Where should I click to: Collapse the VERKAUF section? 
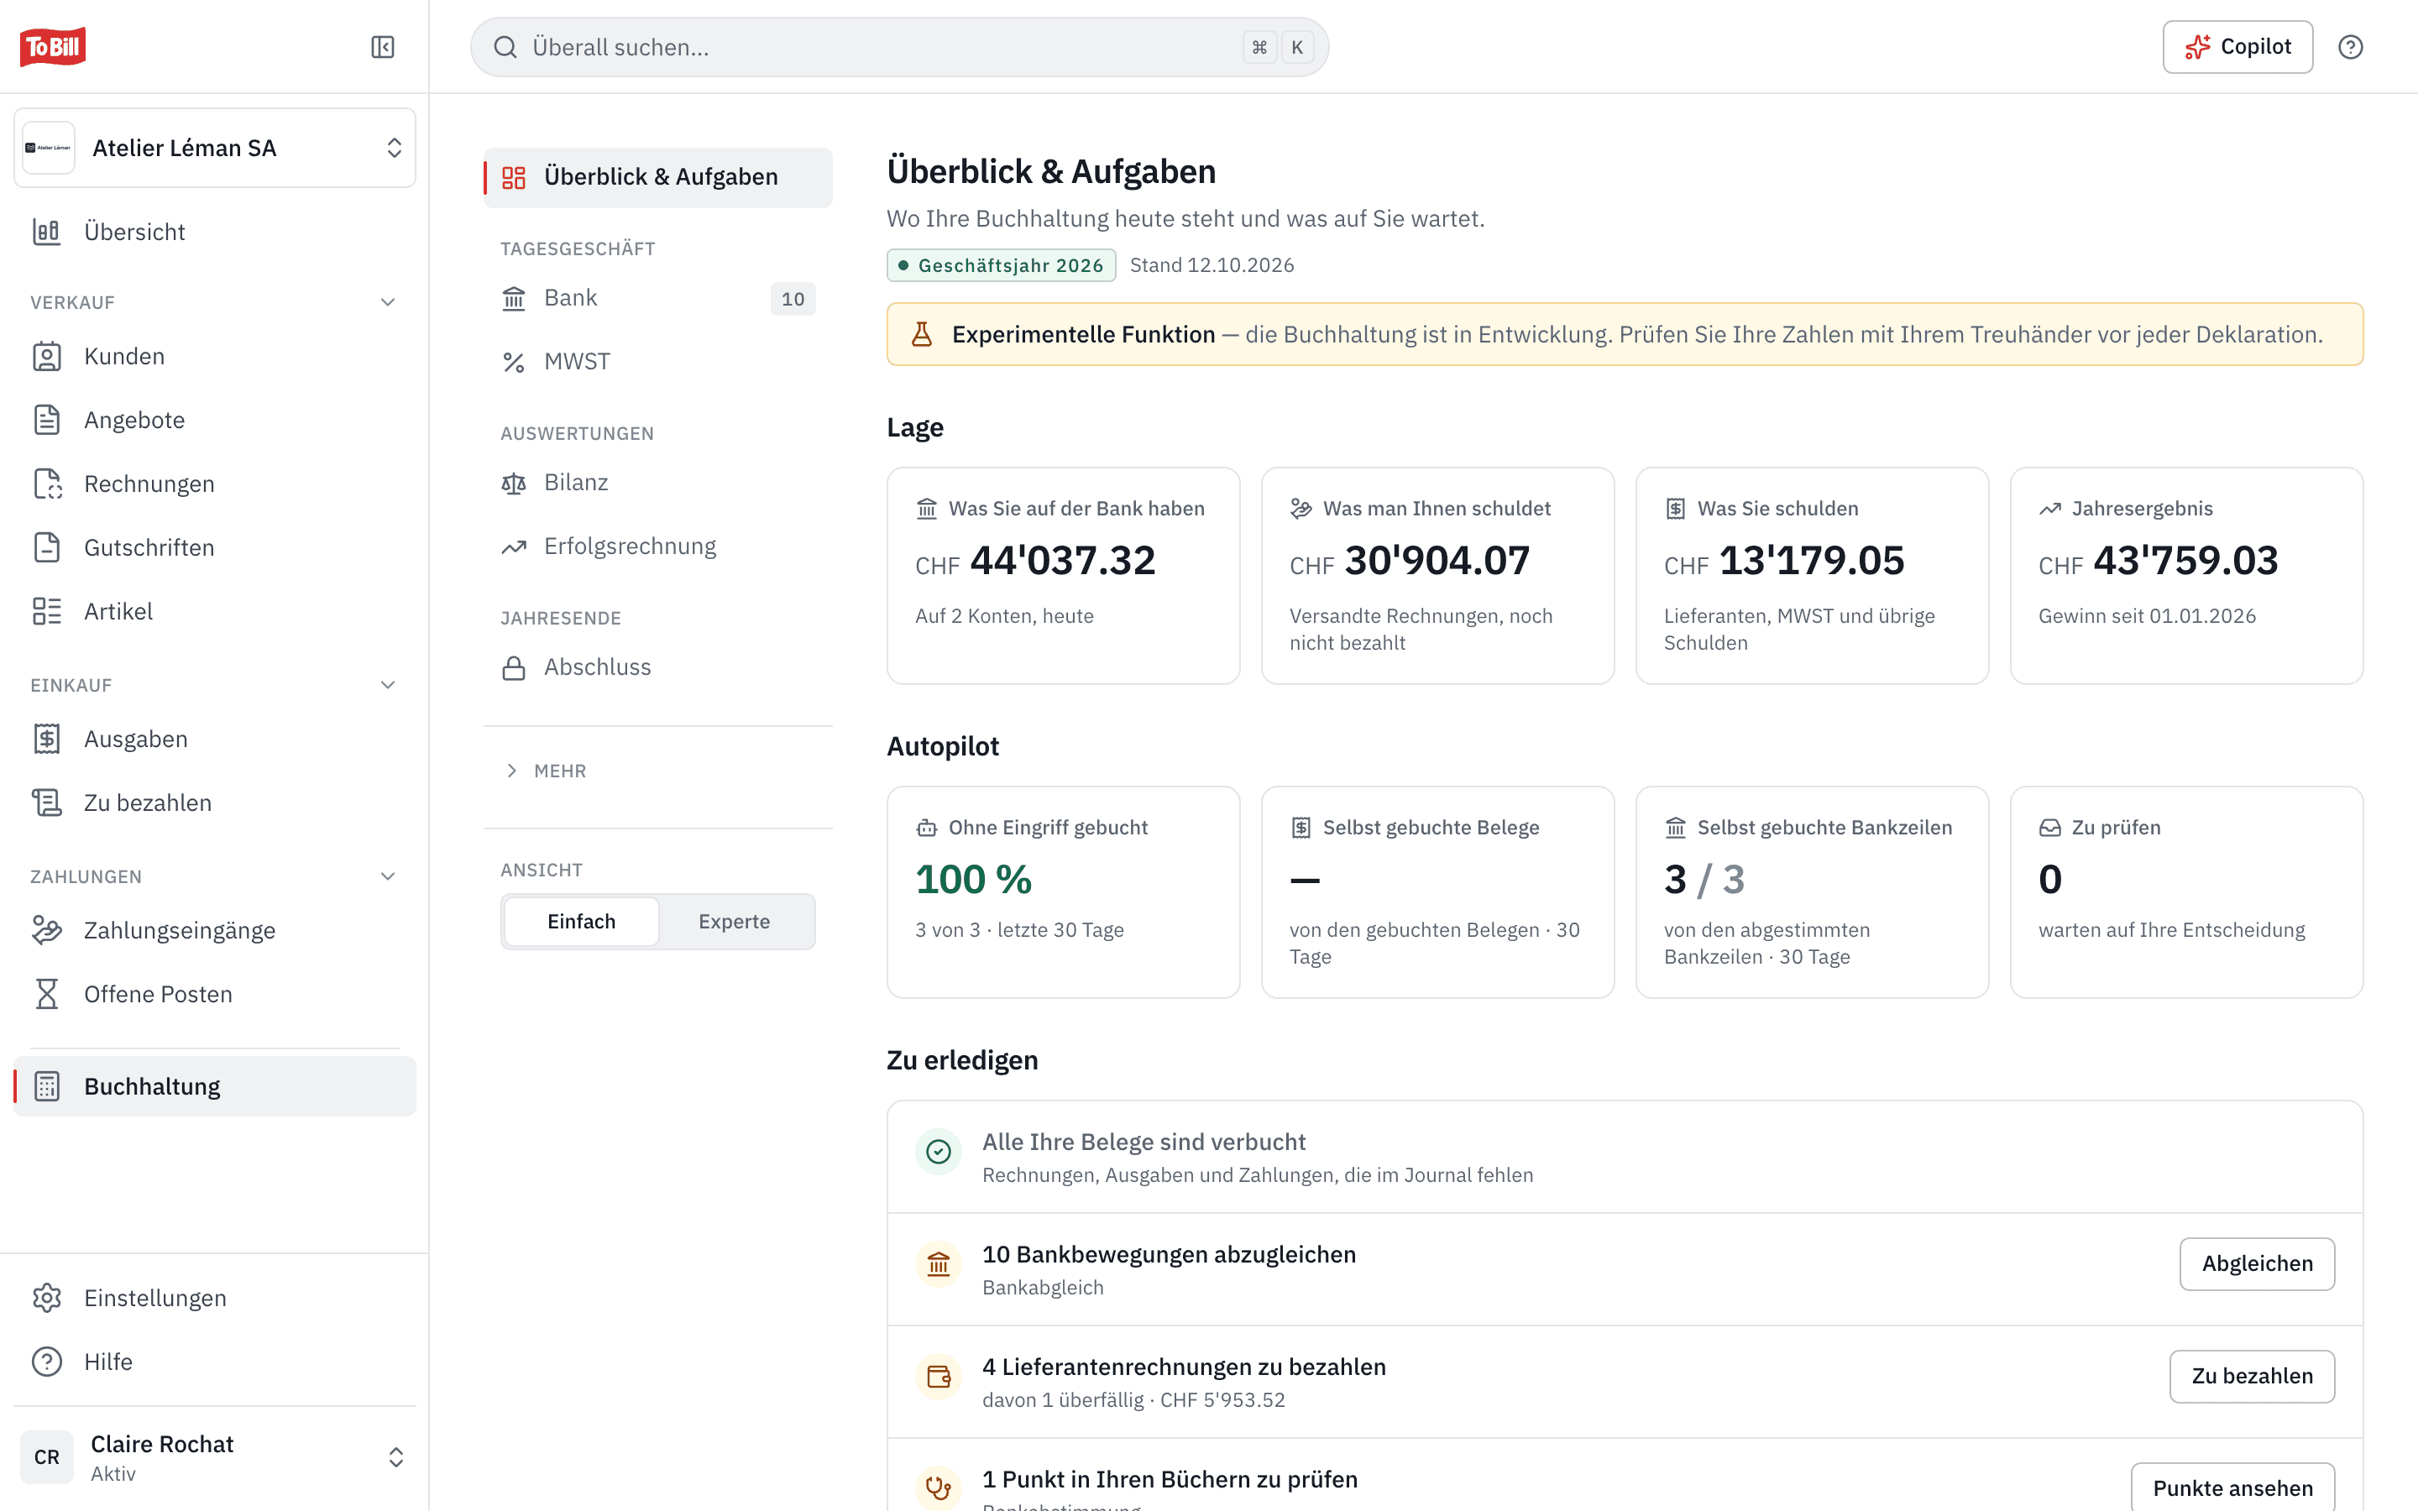click(388, 302)
